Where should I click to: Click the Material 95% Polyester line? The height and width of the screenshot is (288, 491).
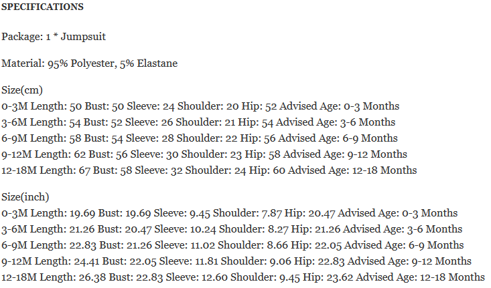(89, 63)
